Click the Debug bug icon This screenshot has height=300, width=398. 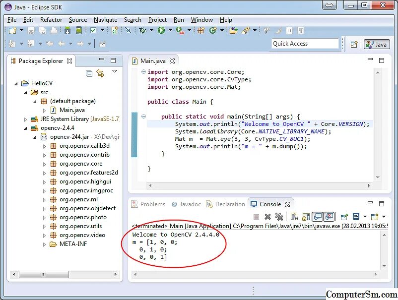(142, 30)
